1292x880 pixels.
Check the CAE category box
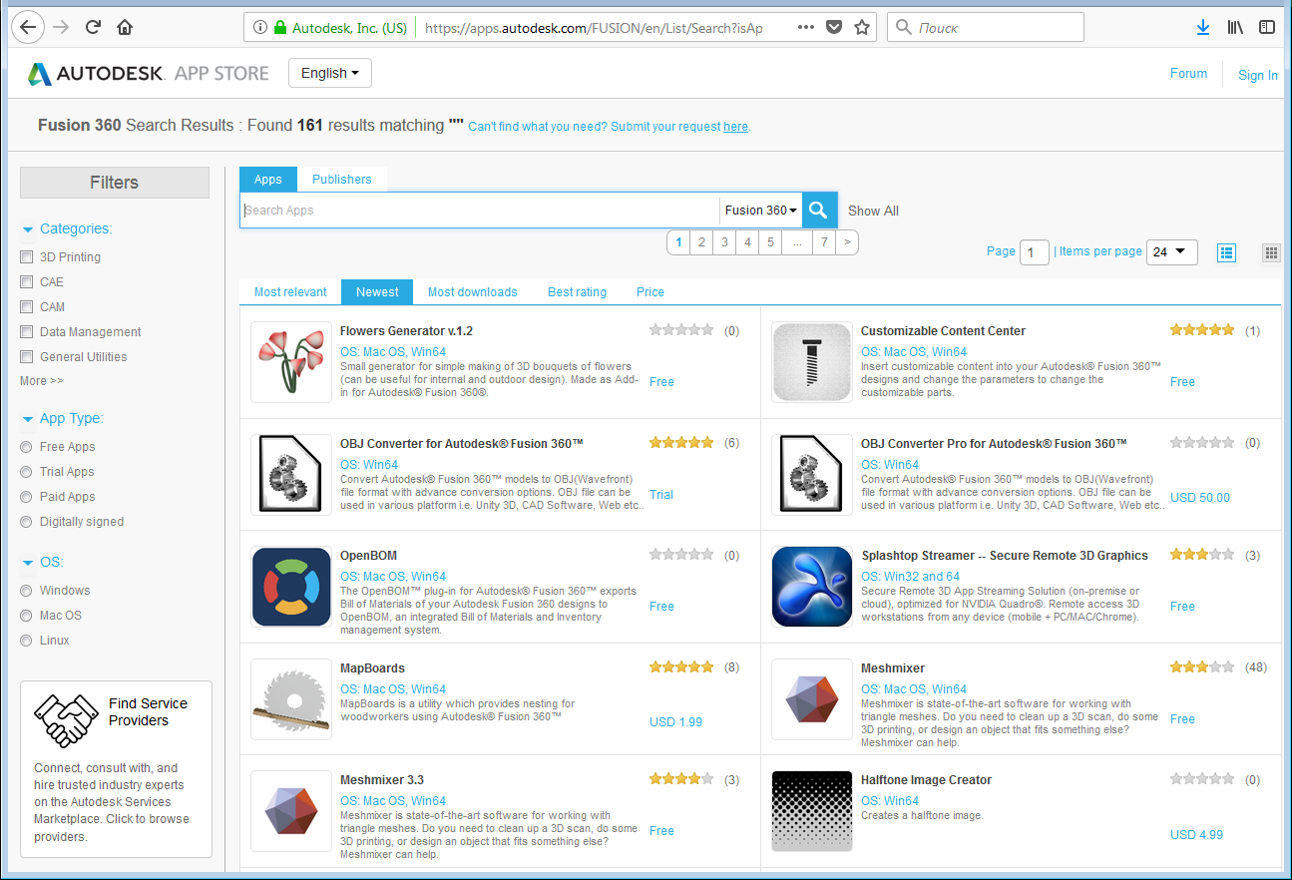click(x=27, y=281)
